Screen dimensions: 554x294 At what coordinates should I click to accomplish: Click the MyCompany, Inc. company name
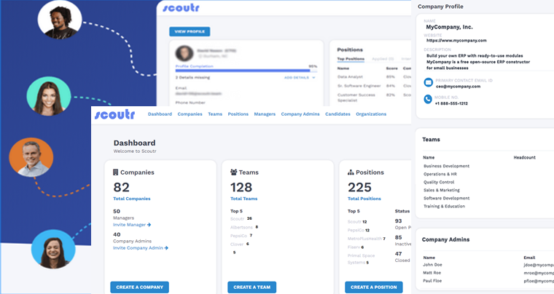click(x=449, y=27)
